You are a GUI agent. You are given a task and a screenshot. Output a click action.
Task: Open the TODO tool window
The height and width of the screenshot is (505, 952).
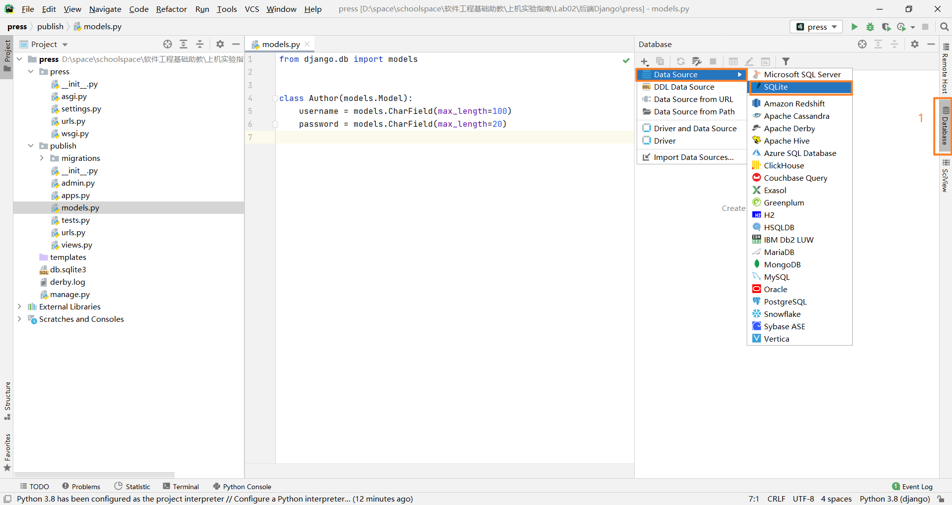[35, 487]
